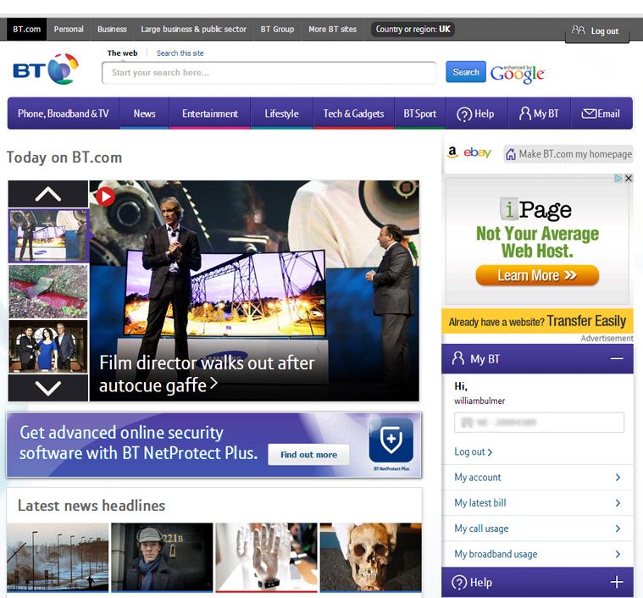Click the AdChoices icon on the iPage ad
The height and width of the screenshot is (598, 643).
coord(618,178)
